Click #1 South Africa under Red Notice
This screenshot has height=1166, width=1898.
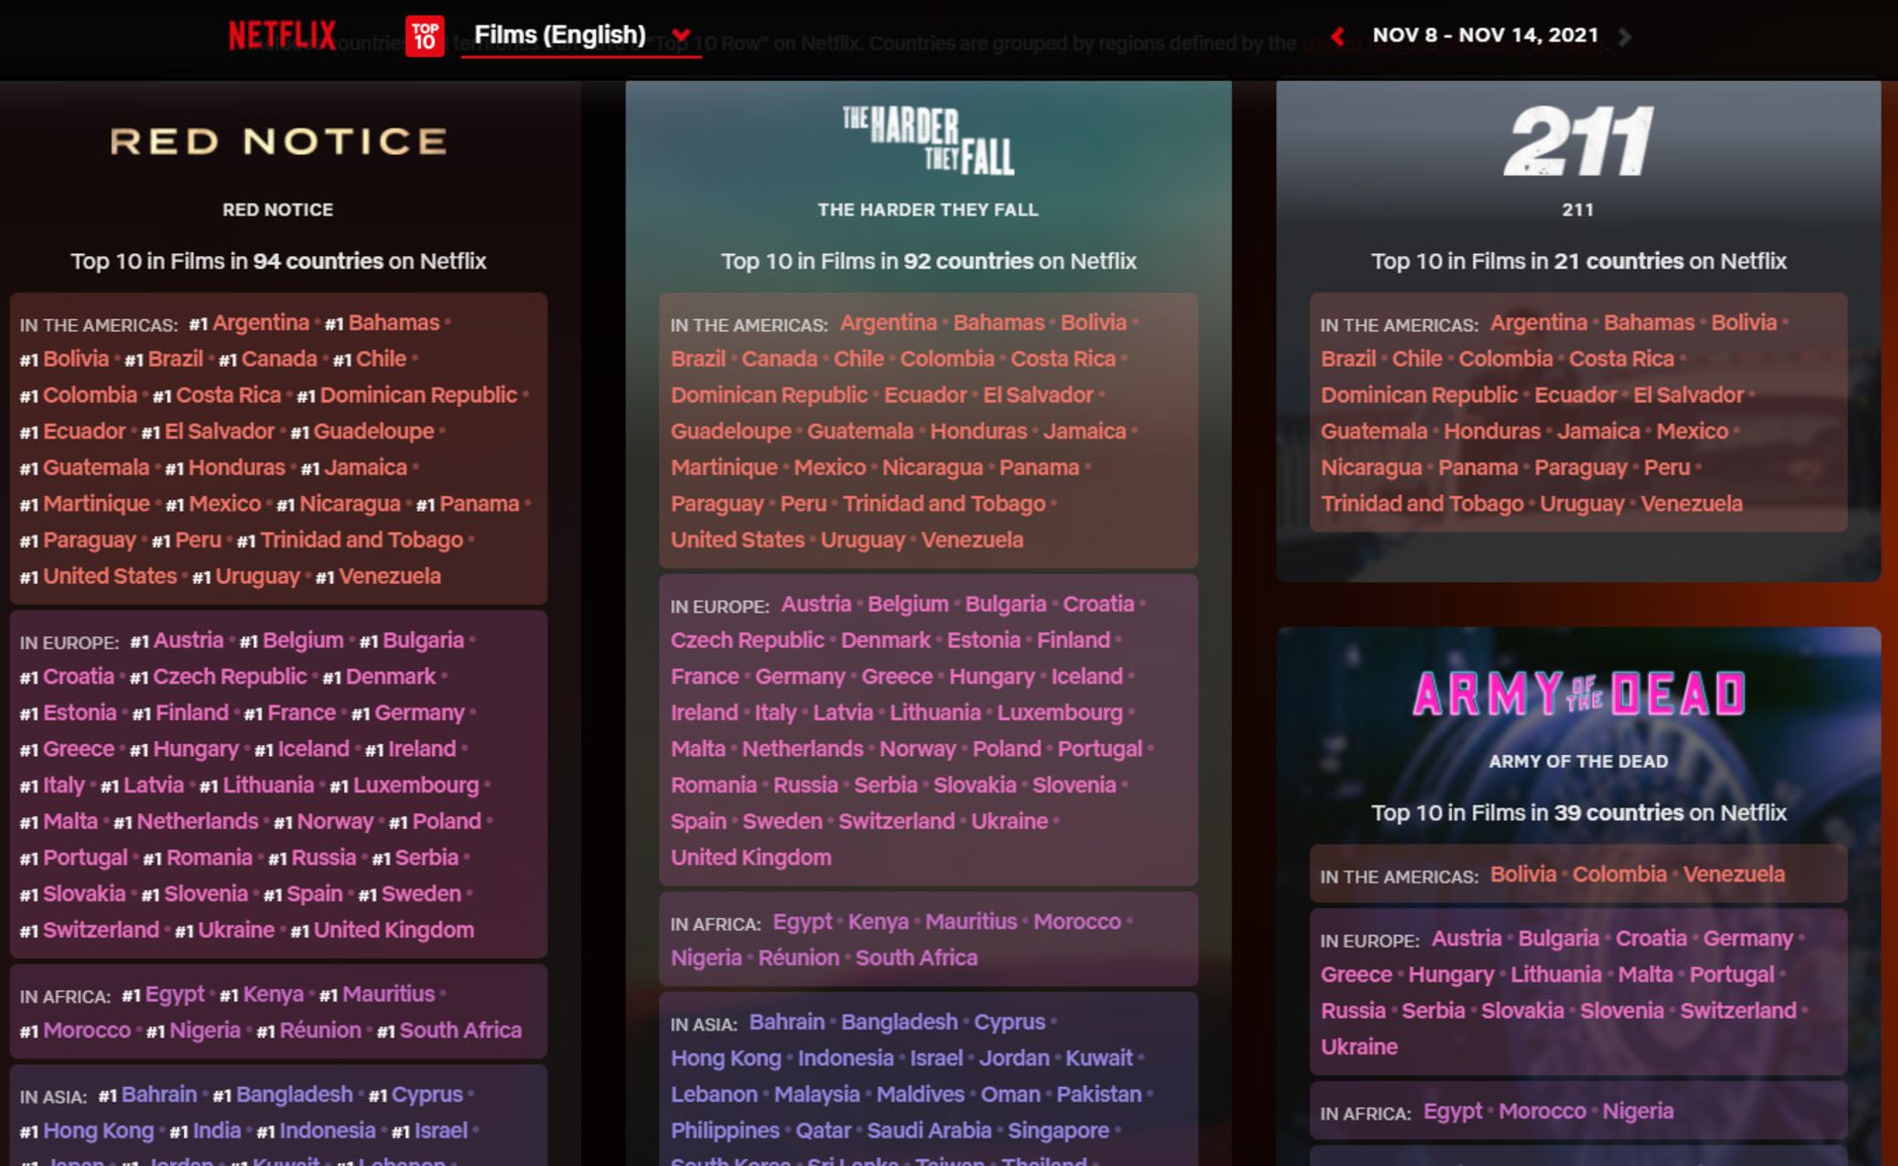point(449,1031)
